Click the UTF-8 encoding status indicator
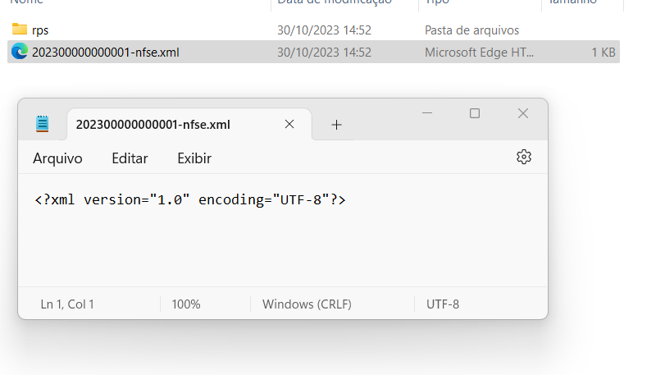This screenshot has width=656, height=375. [443, 304]
